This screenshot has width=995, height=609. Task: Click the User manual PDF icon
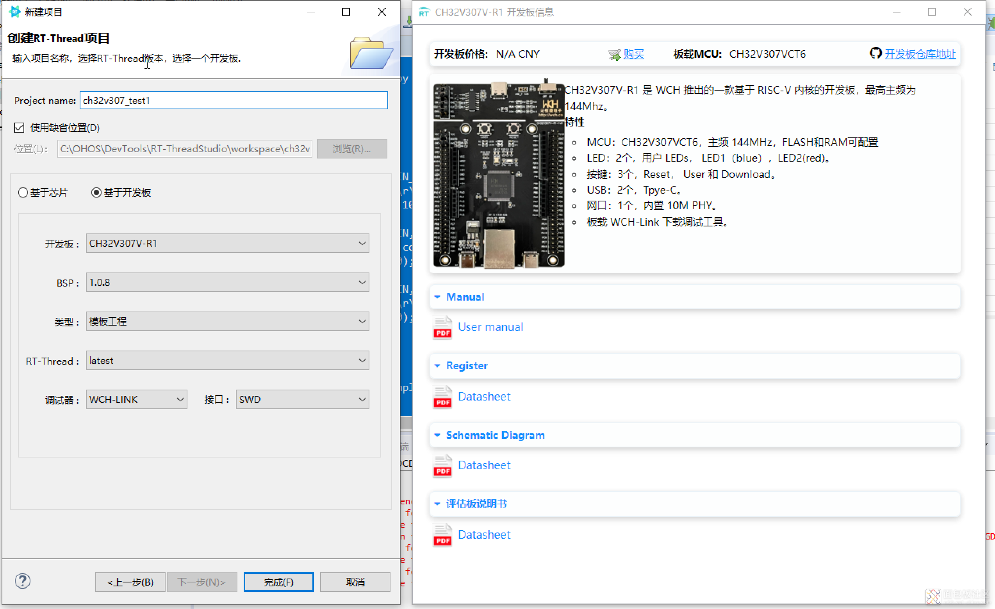(442, 327)
